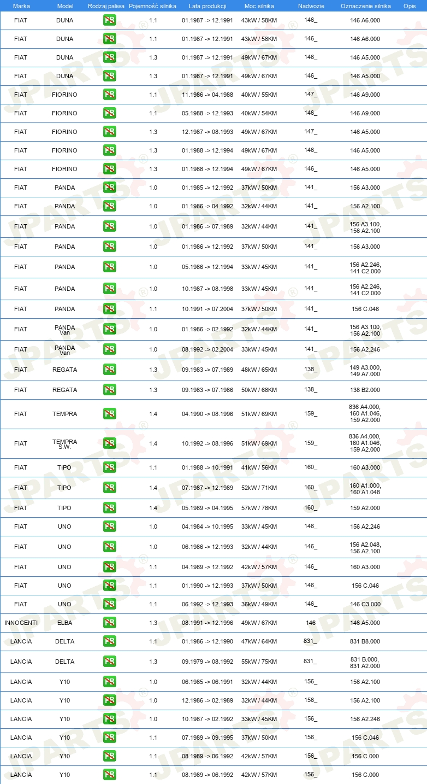The height and width of the screenshot is (784, 427).
Task: Click fuel icon in UNO 01.1990 -> 12.1993 row
Action: click(x=109, y=586)
